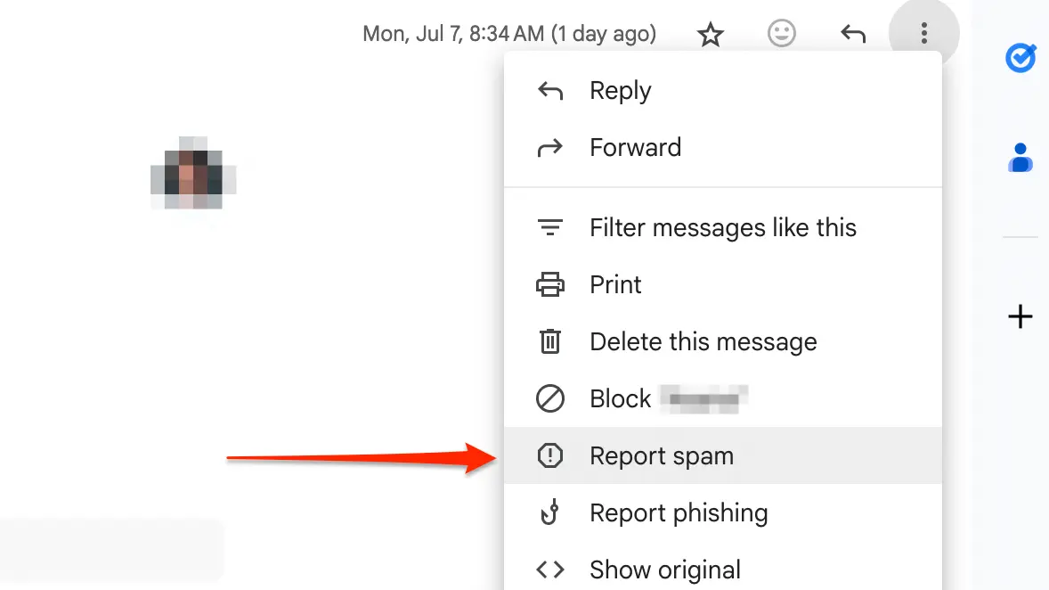This screenshot has width=1049, height=590.
Task: Click Reply in the dropdown menu
Action: pos(620,90)
